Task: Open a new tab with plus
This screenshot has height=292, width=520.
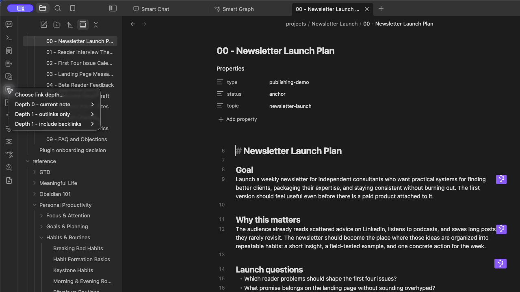Action: point(381,9)
